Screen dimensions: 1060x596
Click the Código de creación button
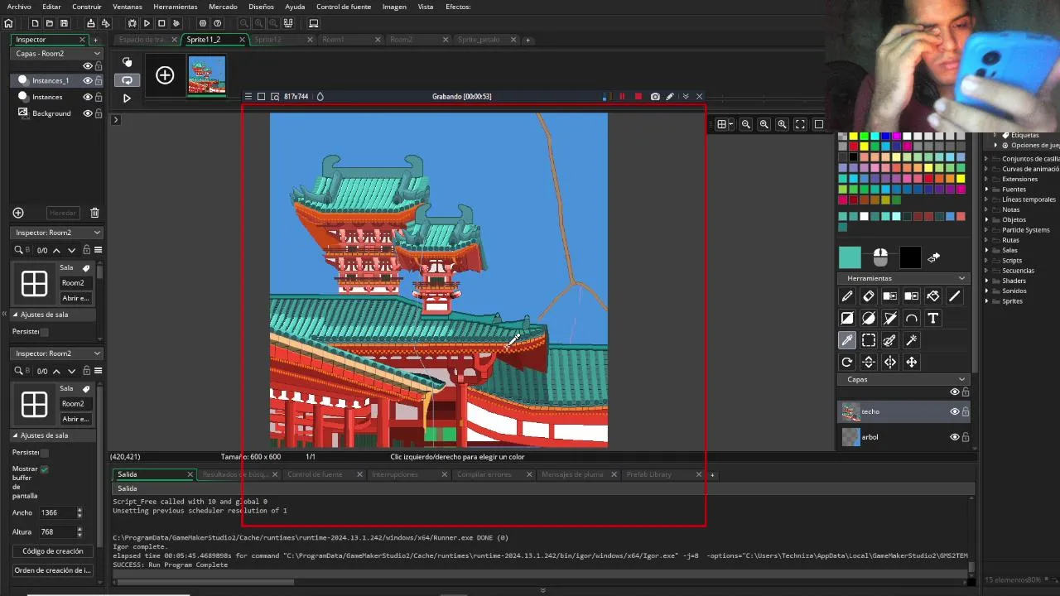(53, 551)
